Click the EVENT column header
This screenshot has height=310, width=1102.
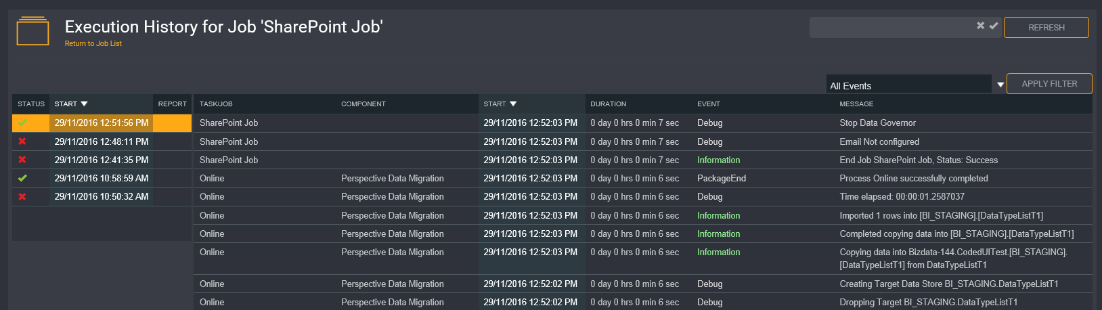point(709,104)
